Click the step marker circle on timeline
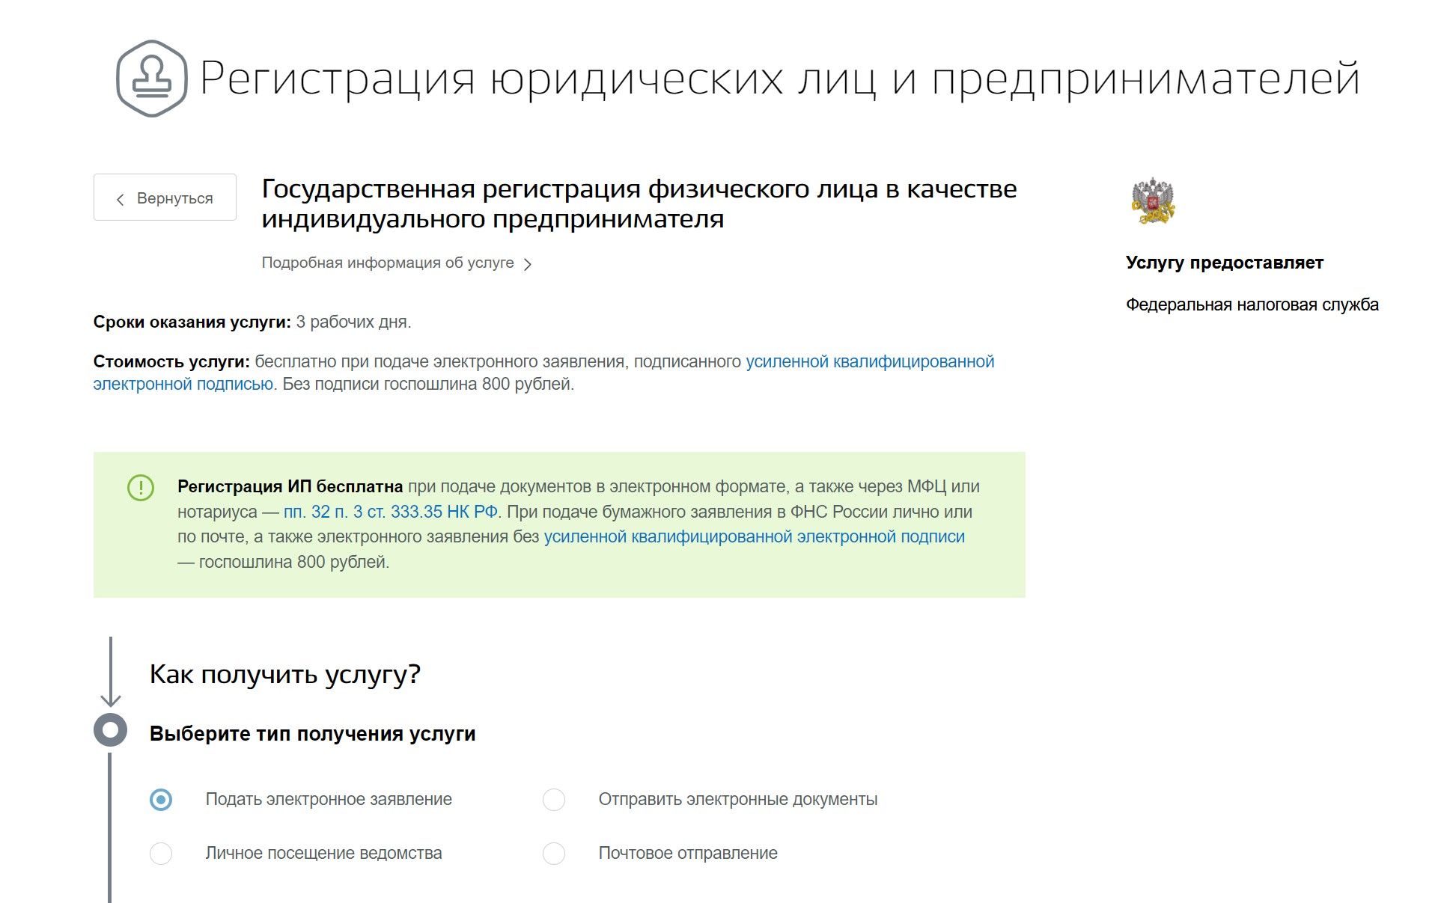The image size is (1447, 903). [x=111, y=730]
